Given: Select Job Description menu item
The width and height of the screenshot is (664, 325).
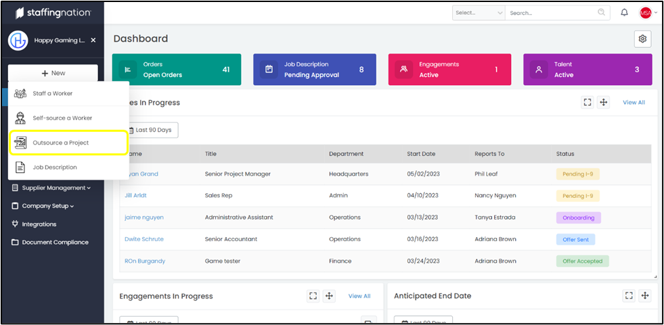Looking at the screenshot, I should click(x=68, y=168).
